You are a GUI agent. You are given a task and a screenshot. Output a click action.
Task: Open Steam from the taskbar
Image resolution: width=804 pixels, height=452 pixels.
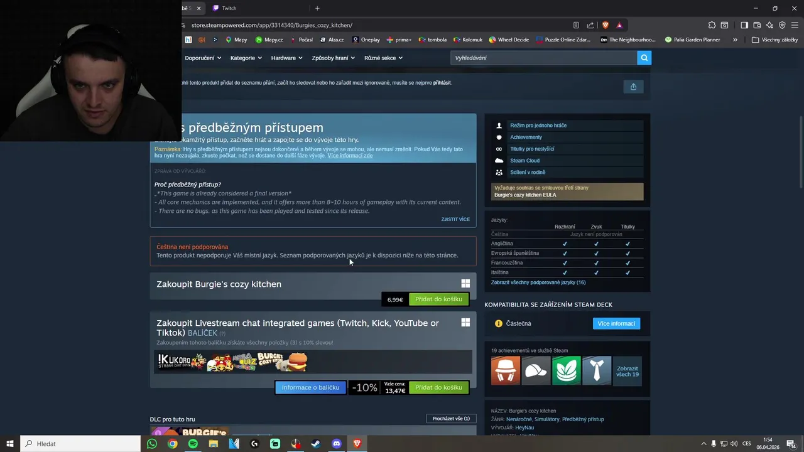[316, 444]
